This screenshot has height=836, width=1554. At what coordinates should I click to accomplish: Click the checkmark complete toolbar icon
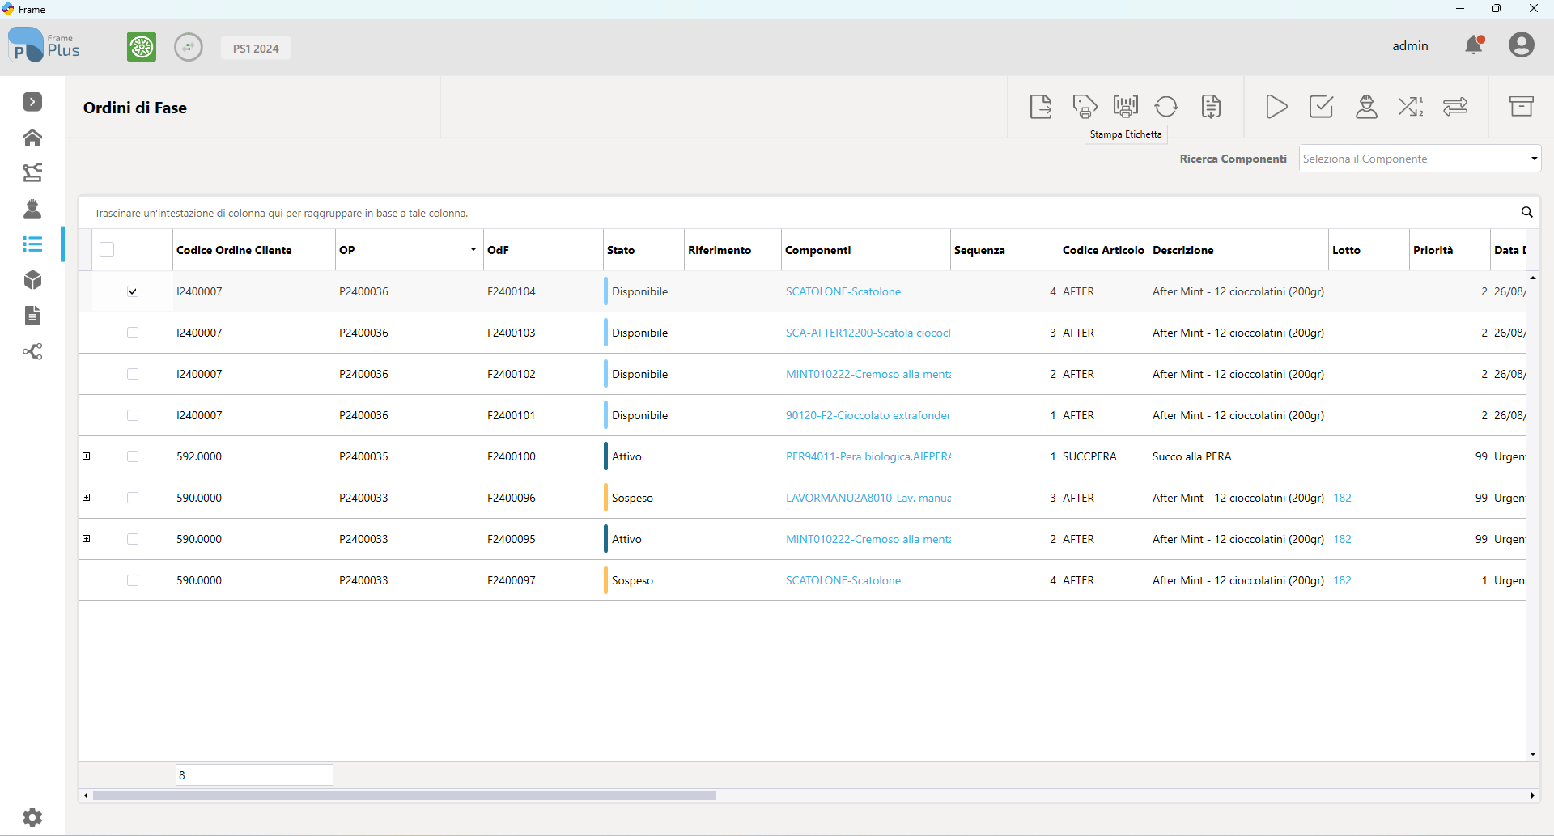[x=1321, y=107]
